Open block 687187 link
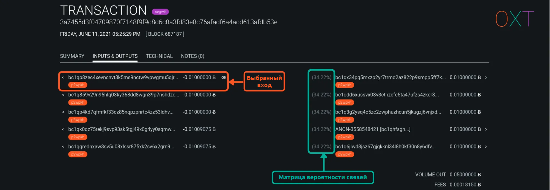 (x=165, y=34)
